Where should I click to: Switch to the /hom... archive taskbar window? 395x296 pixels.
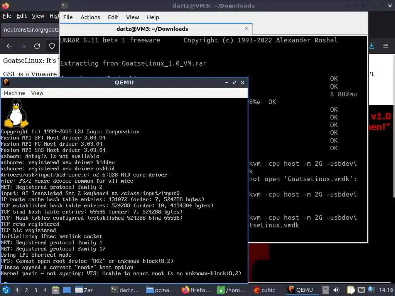point(231,290)
